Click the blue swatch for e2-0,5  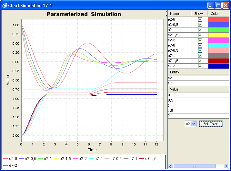219,25
